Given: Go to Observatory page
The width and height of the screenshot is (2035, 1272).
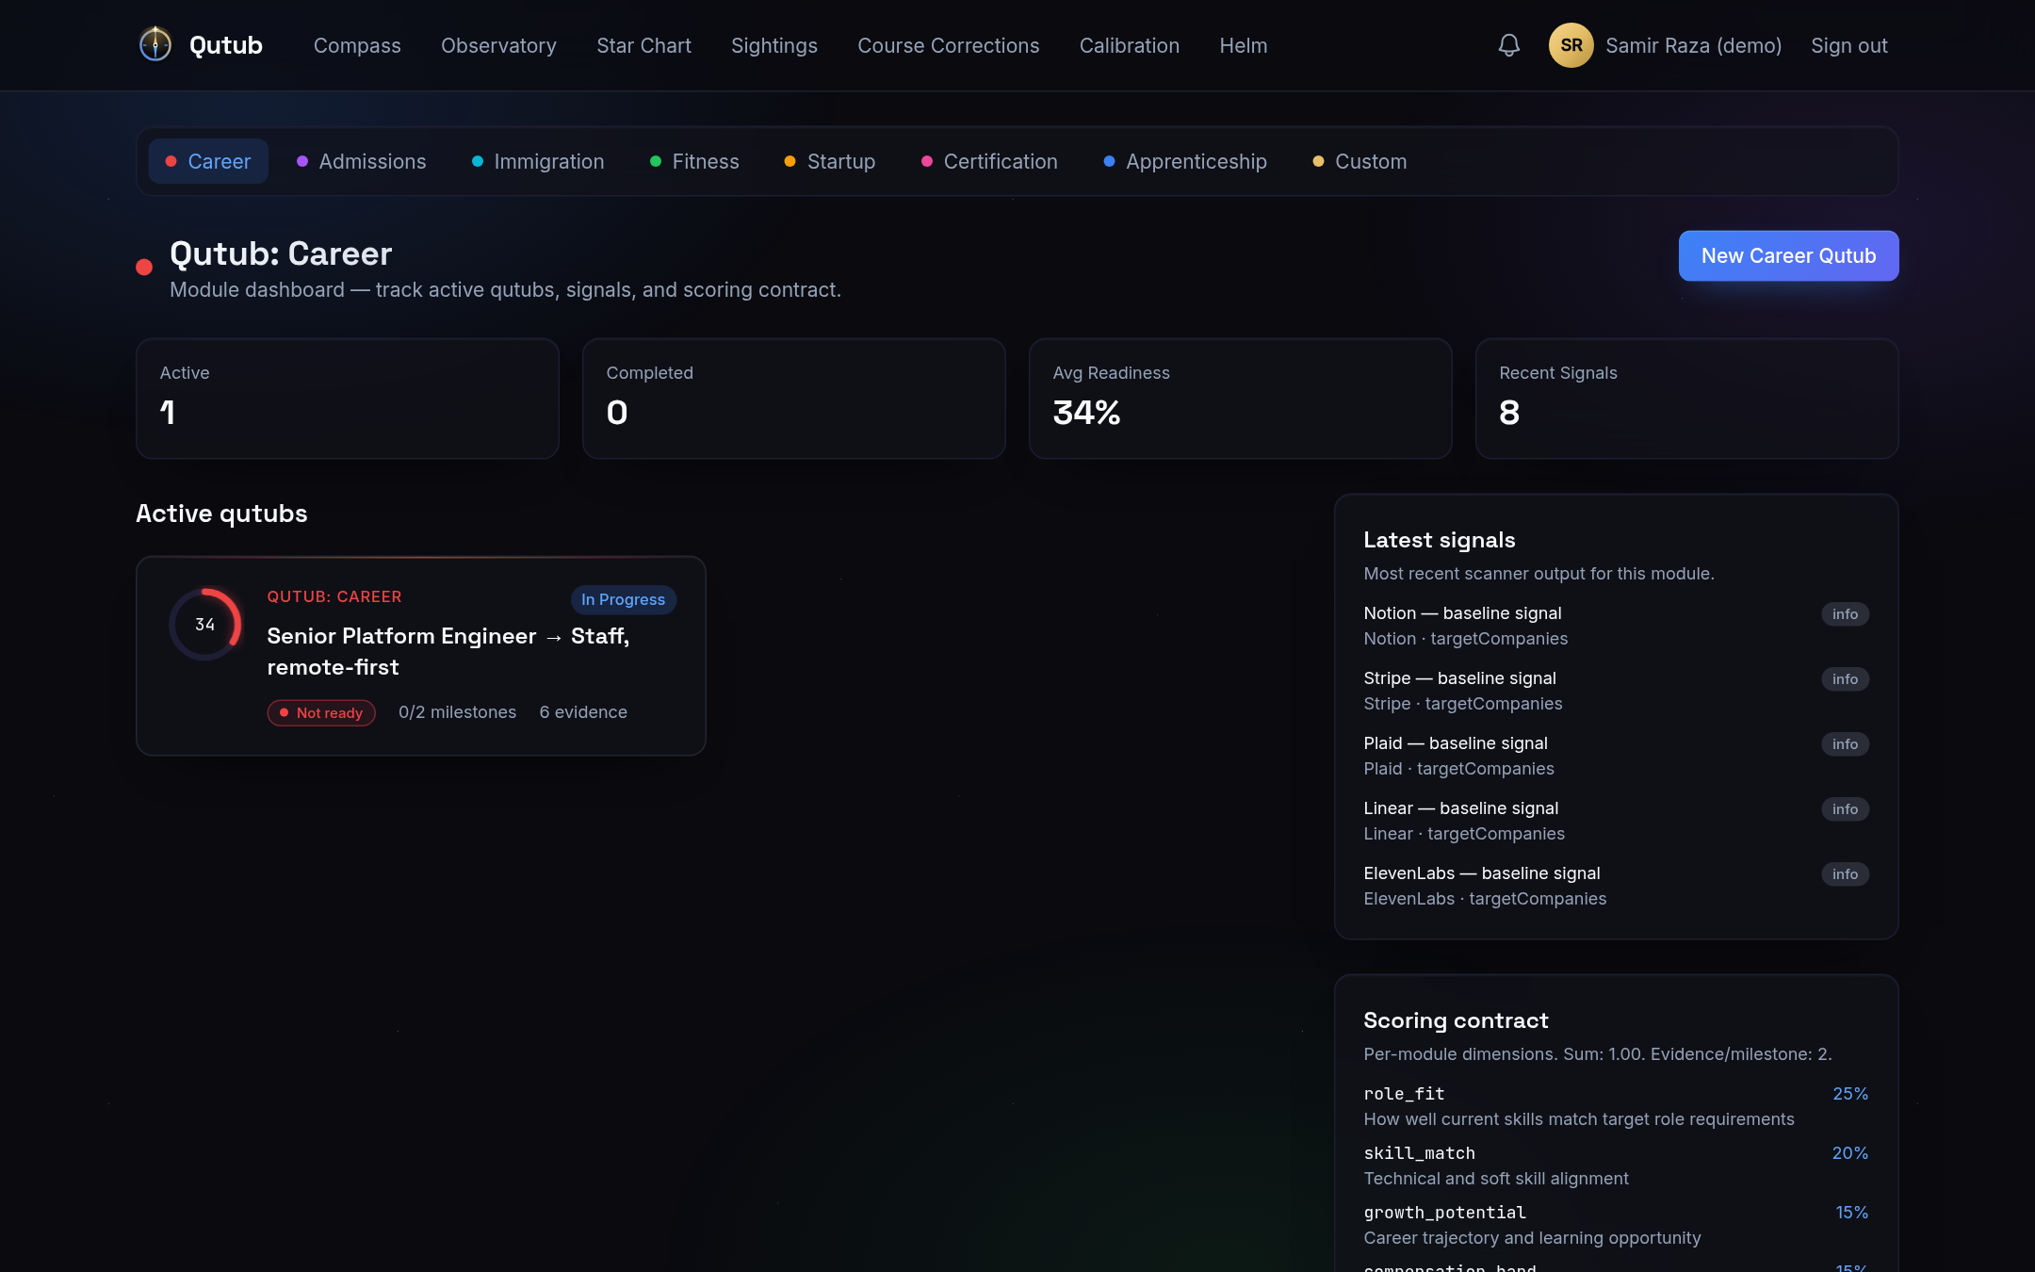Looking at the screenshot, I should 498,45.
